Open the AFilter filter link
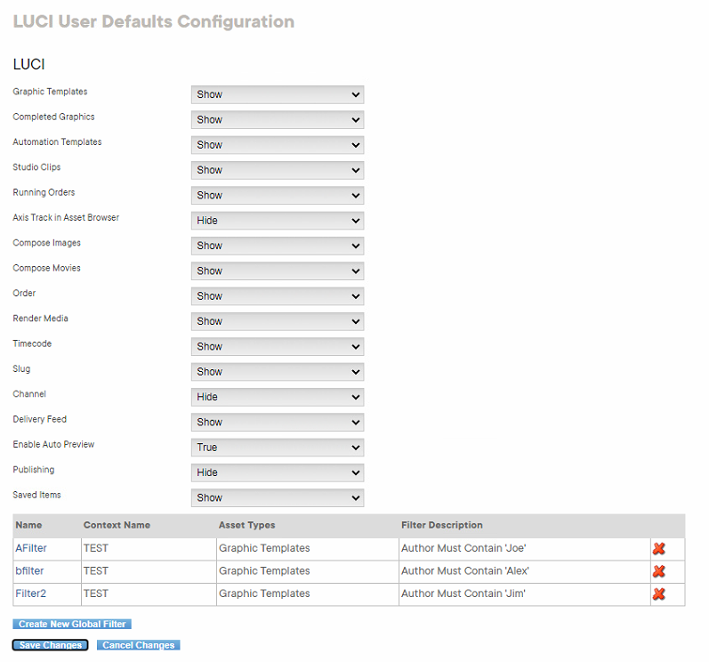Viewport: 709px width, 662px height. point(31,548)
